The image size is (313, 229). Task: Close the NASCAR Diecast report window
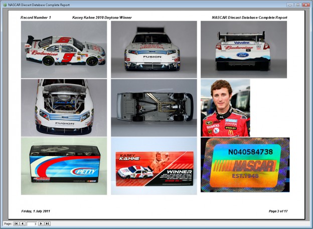305,5
